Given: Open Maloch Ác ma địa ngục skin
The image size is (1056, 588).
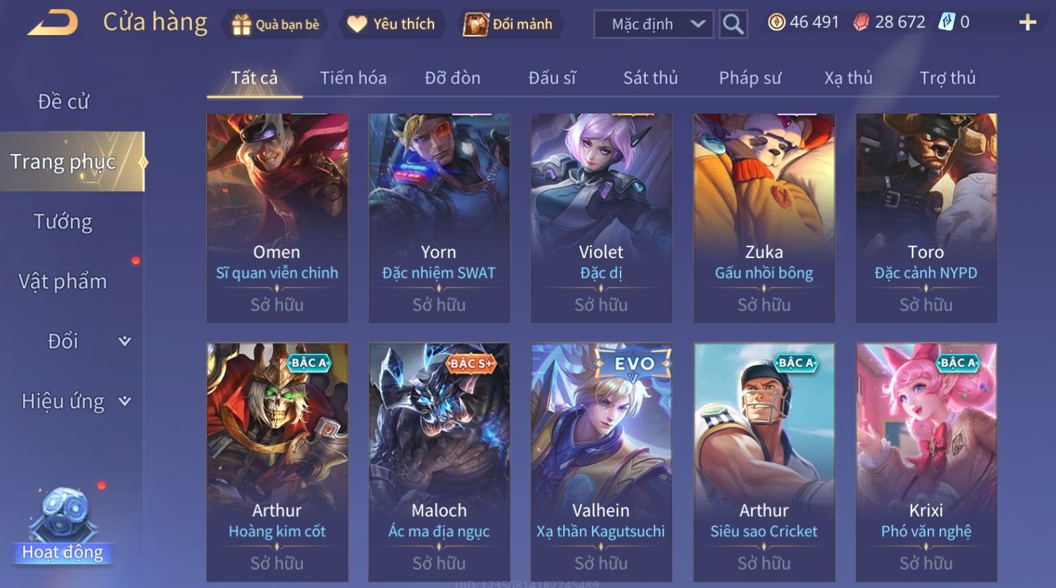Looking at the screenshot, I should [439, 462].
